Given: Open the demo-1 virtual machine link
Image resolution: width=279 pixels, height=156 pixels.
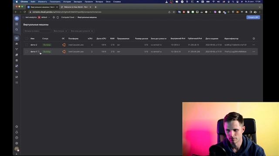Looking at the screenshot, I should coord(34,52).
